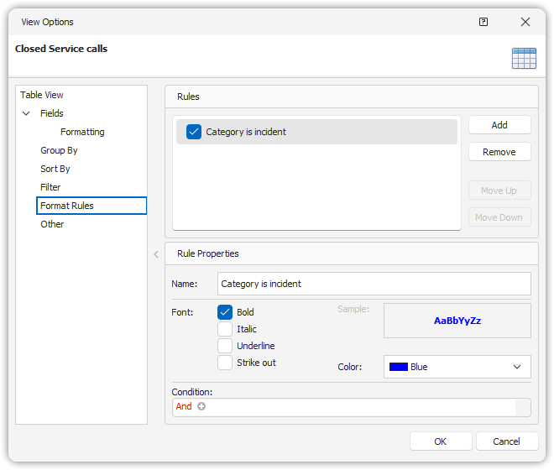
Task: Collapse the left panel with splitter arrow
Action: tap(156, 253)
